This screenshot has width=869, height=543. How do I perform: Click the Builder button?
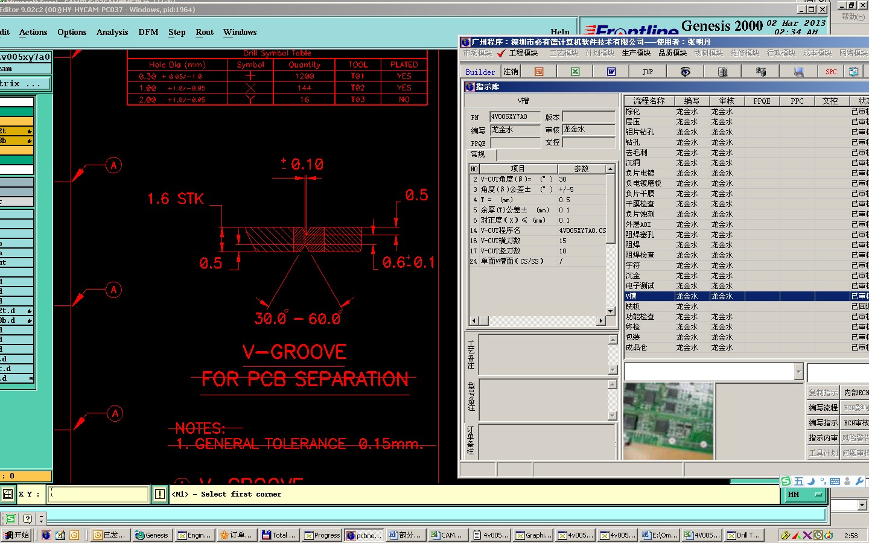point(480,72)
